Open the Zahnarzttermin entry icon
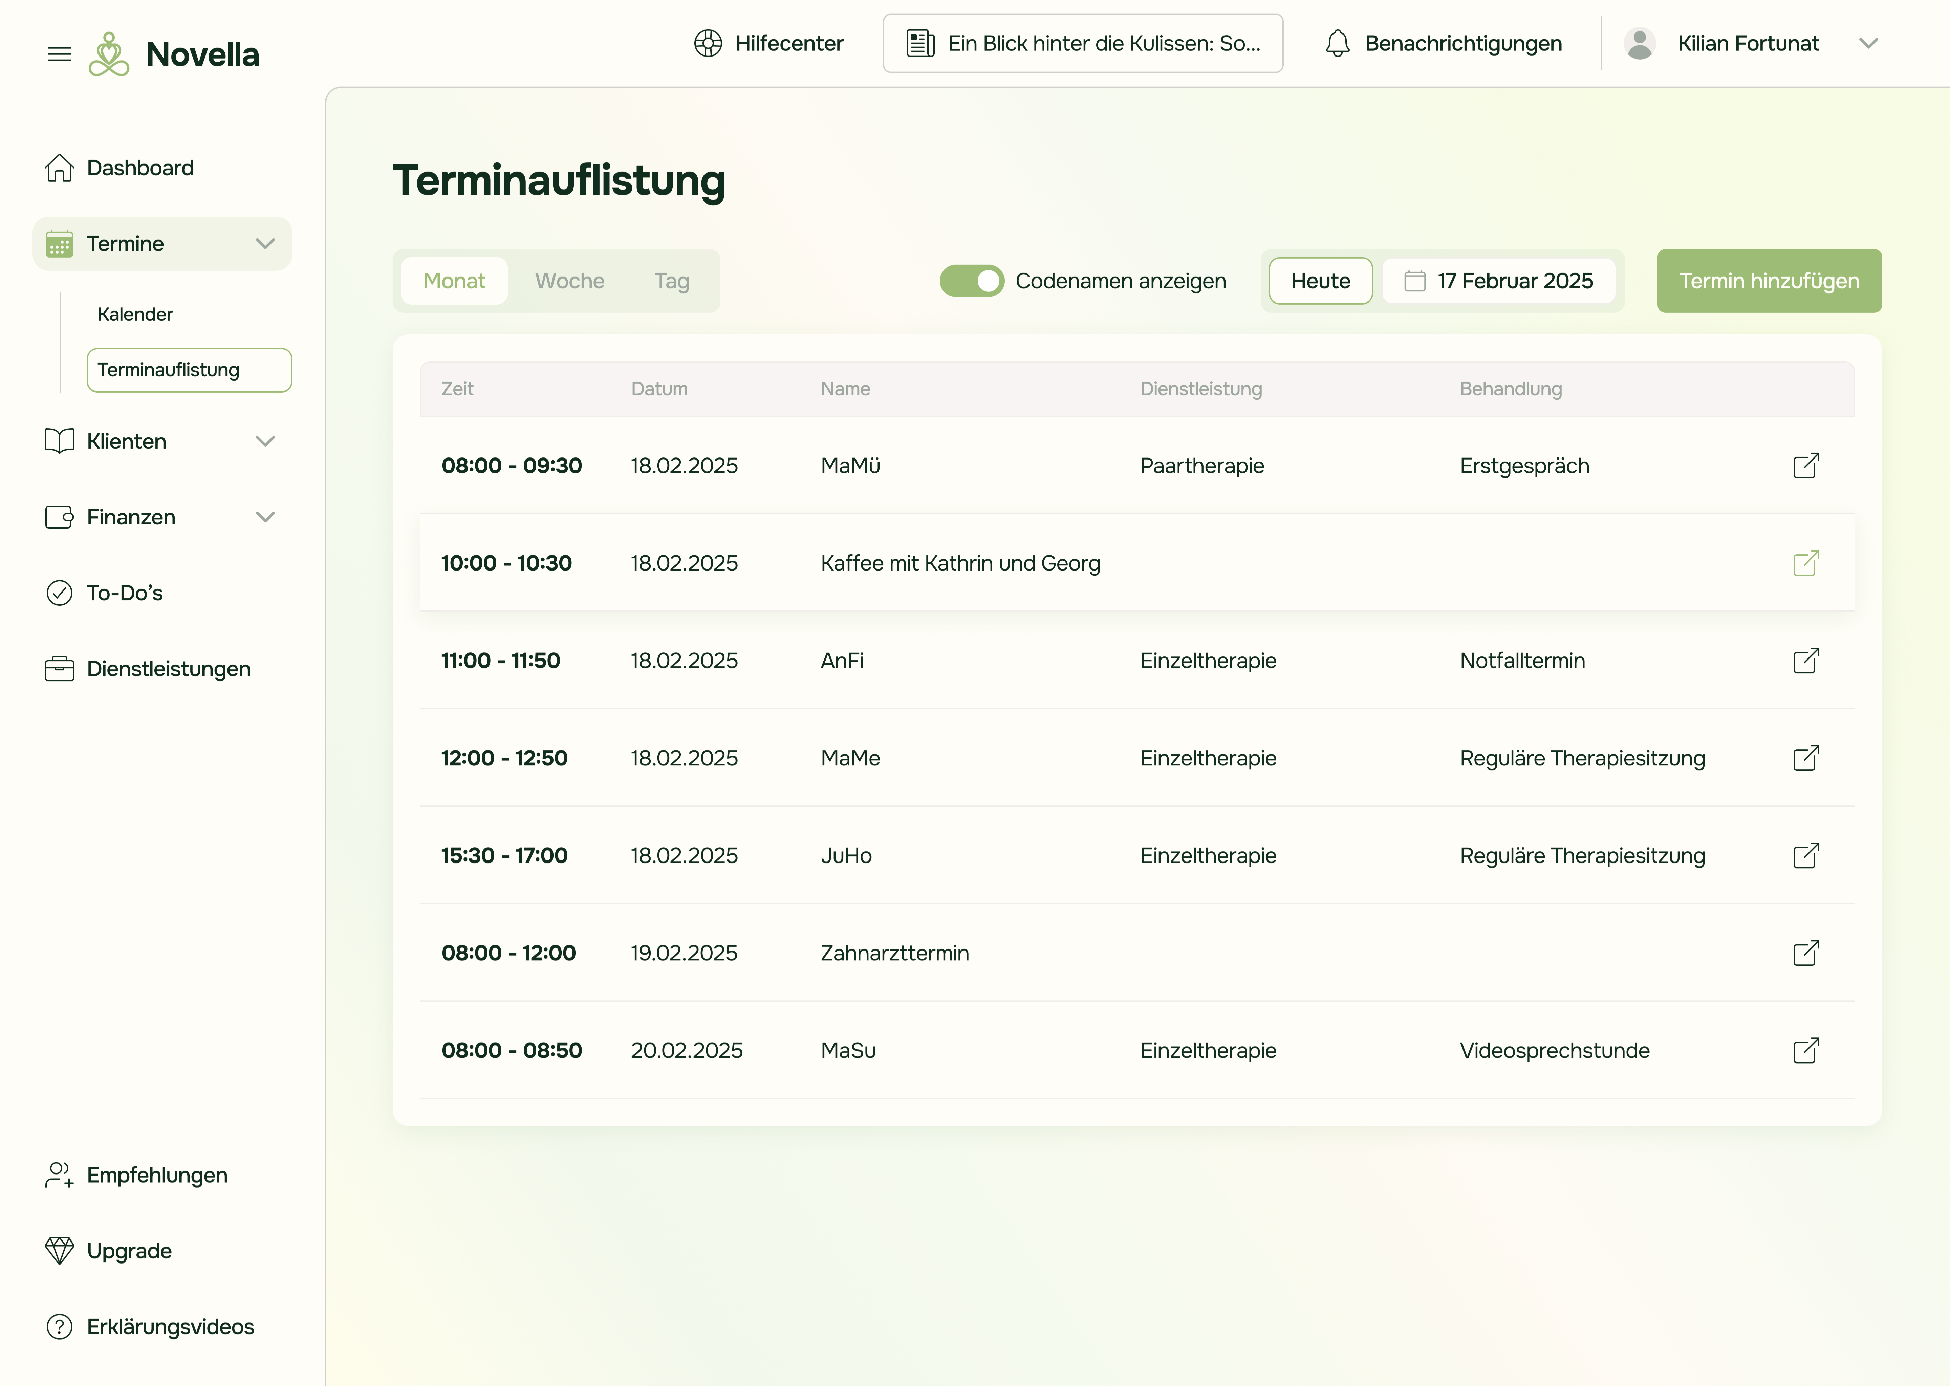 tap(1806, 953)
